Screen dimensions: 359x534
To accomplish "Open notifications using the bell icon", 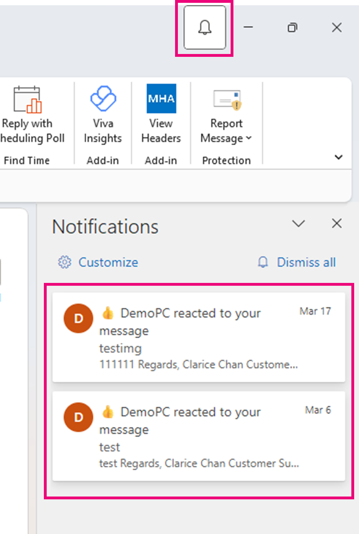I will point(204,28).
